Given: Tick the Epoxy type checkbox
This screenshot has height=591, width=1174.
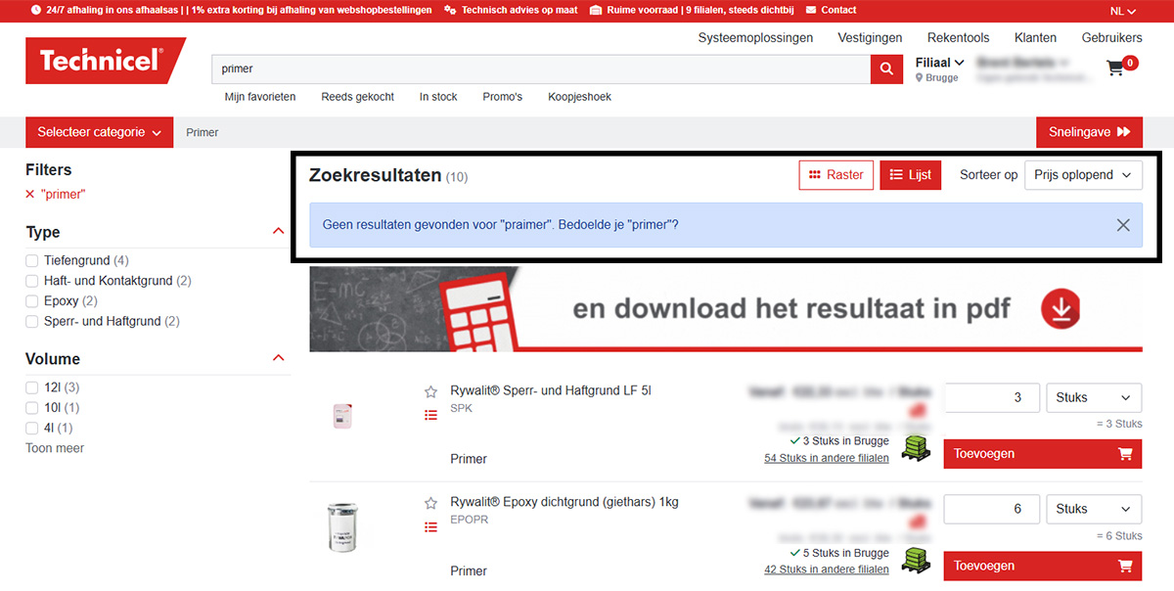Looking at the screenshot, I should [32, 301].
